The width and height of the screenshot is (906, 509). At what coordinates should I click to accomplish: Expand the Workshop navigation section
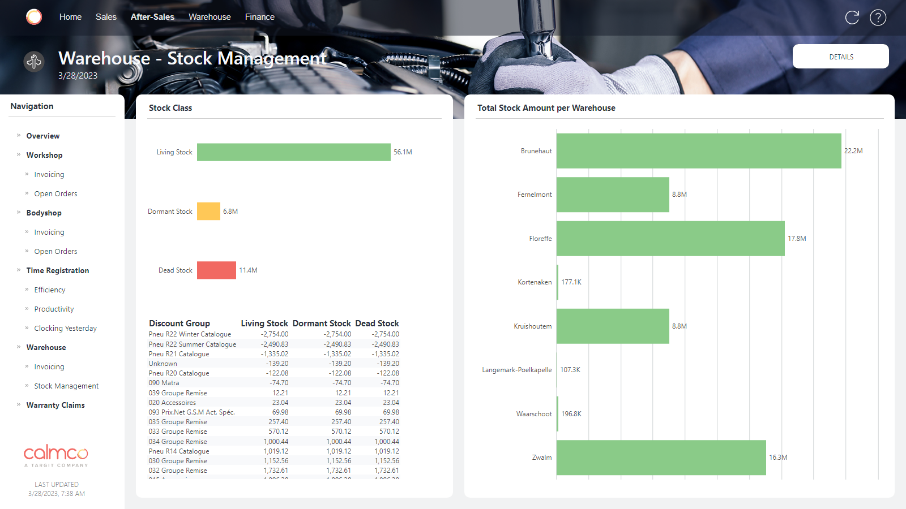(x=44, y=155)
